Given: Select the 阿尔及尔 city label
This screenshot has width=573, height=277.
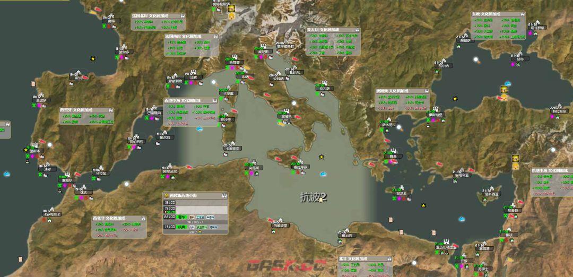Looking at the screenshot, I should click(170, 171).
